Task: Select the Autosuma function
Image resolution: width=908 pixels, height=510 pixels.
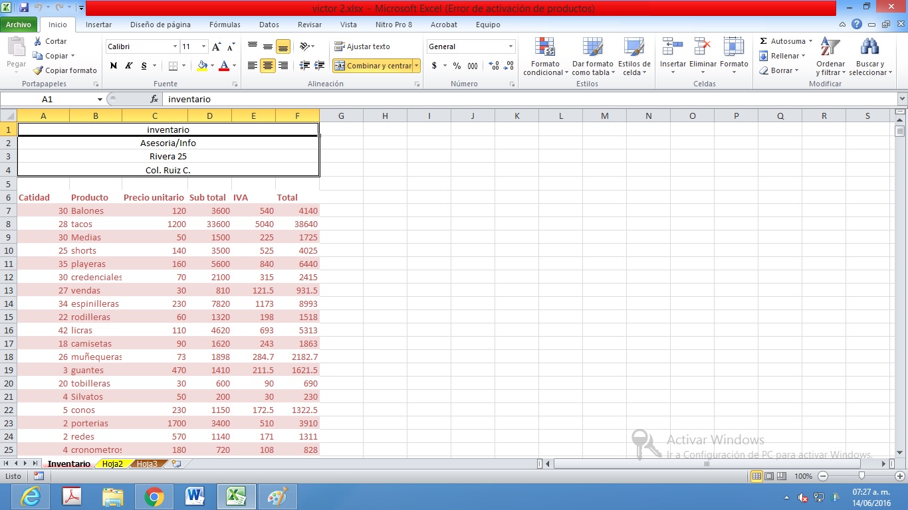Action: pyautogui.click(x=784, y=41)
